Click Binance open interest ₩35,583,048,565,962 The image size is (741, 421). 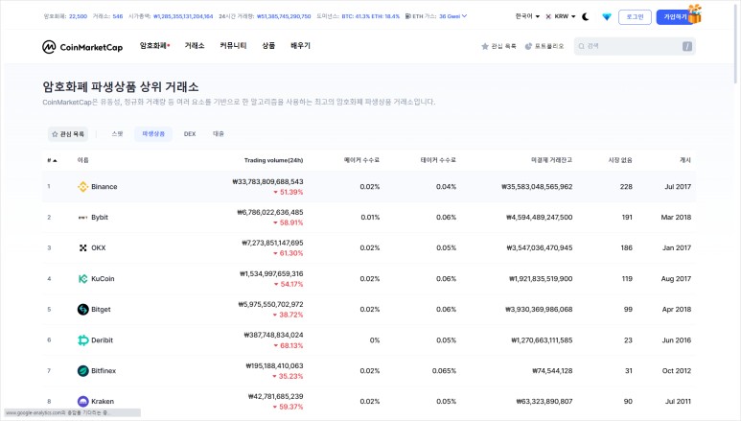point(537,187)
